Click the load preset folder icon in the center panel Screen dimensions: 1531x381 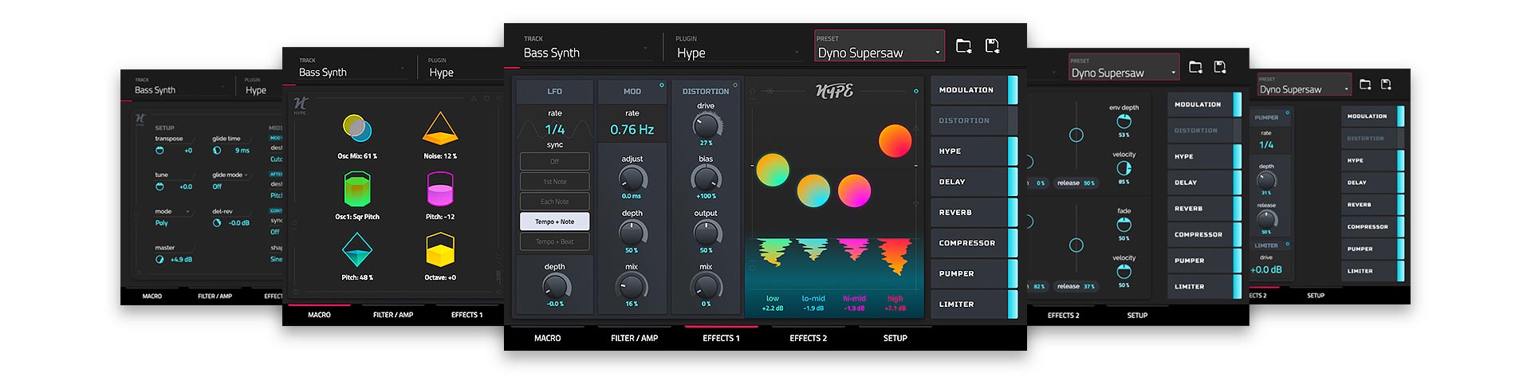963,46
